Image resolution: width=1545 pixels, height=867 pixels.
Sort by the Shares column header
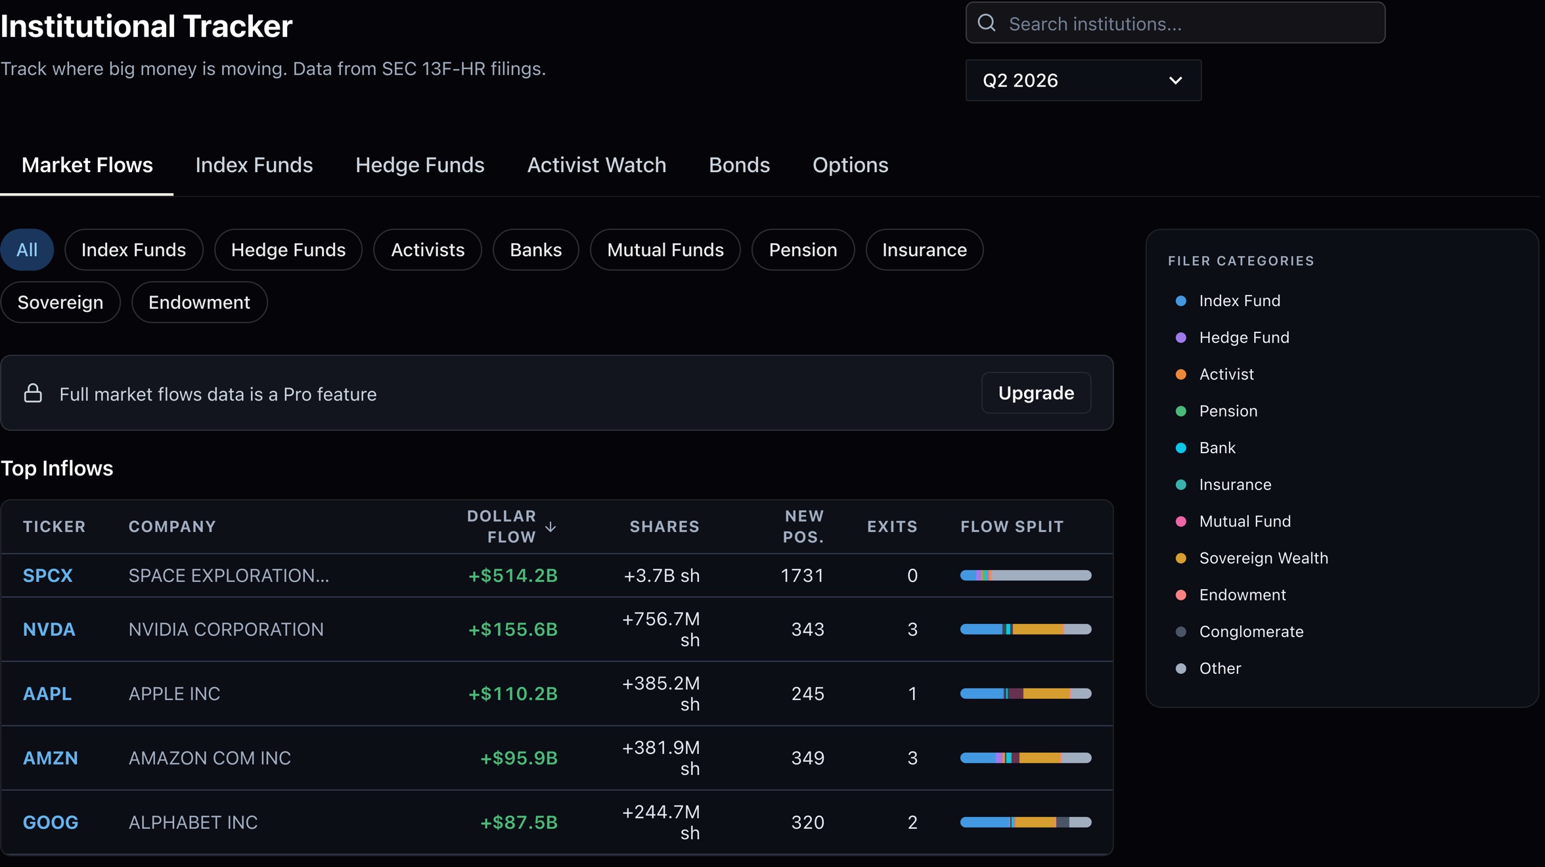(664, 527)
